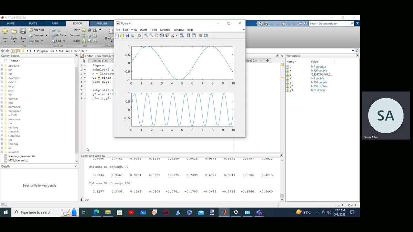The width and height of the screenshot is (413, 232).
Task: Save Figure 4 using toolbar disk icon
Action: (x=127, y=35)
